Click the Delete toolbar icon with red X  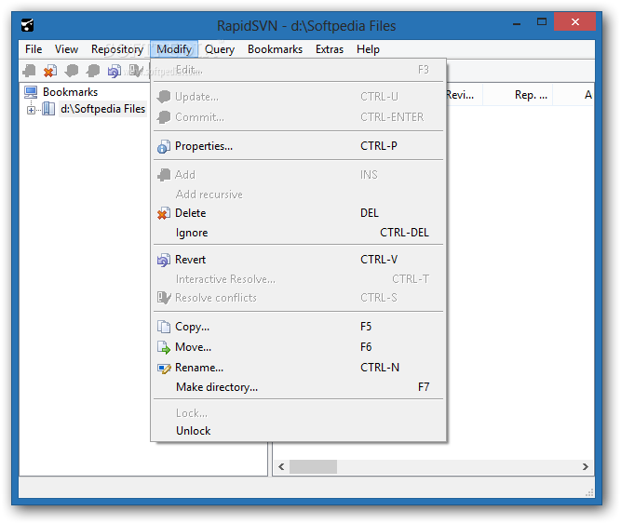pos(50,71)
